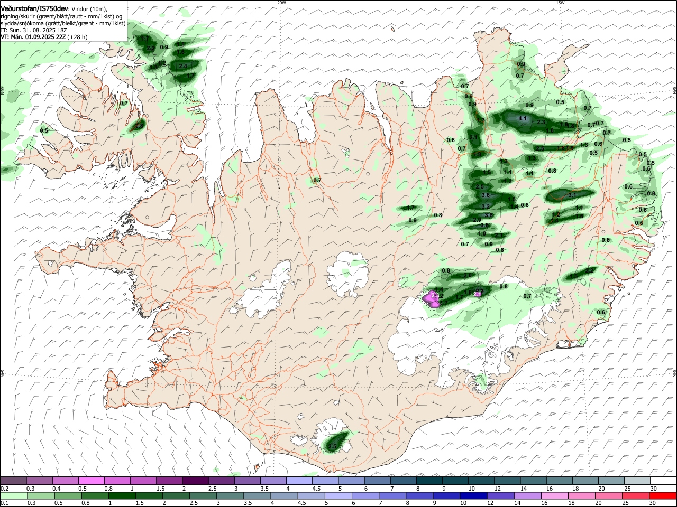Click the '(+28 h)' forecast offset text
The width and height of the screenshot is (677, 507).
78,37
